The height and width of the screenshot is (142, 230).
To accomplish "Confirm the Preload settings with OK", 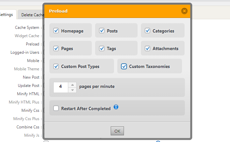I will (x=117, y=131).
